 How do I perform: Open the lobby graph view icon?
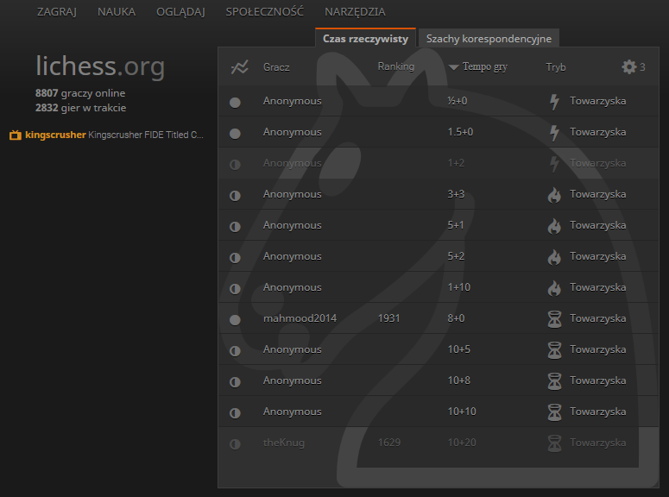click(x=239, y=67)
